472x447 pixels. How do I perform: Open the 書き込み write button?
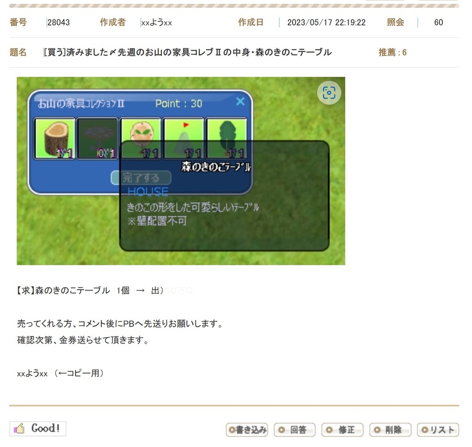[x=247, y=430]
